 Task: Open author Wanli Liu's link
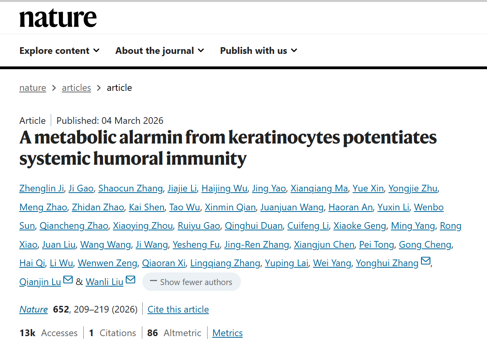point(105,282)
